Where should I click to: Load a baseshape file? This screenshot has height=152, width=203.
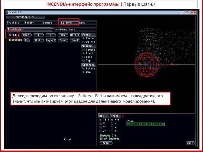tap(75, 41)
